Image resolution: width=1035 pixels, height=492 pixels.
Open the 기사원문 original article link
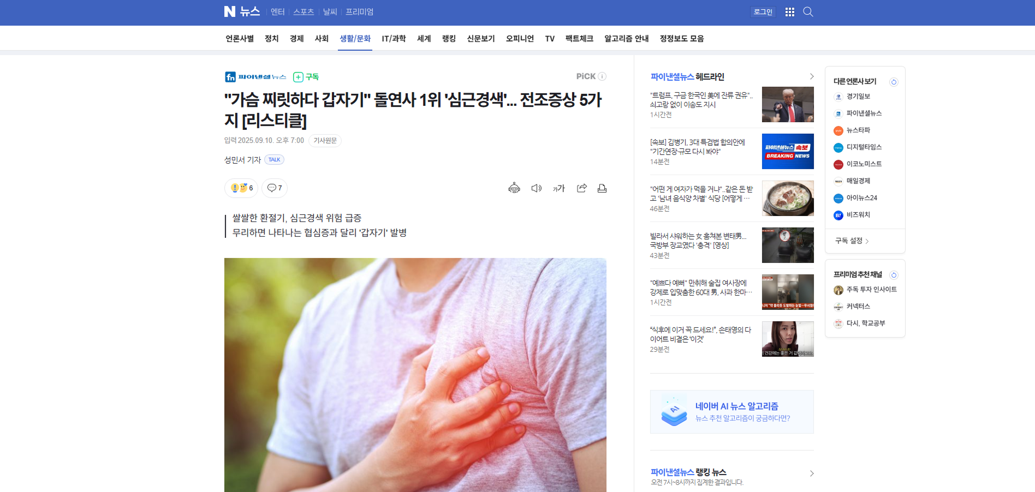pyautogui.click(x=325, y=141)
